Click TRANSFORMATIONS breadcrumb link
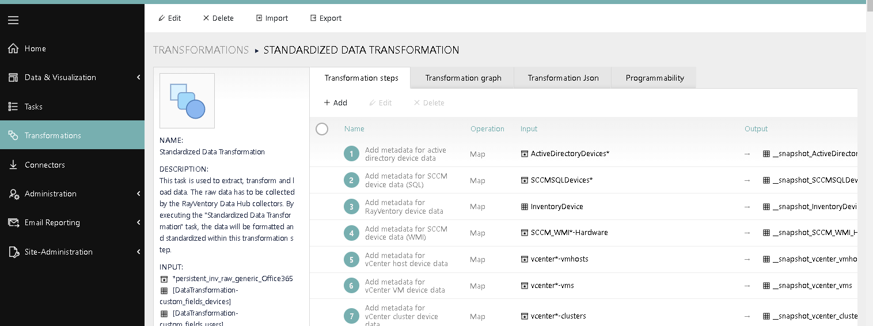 201,50
